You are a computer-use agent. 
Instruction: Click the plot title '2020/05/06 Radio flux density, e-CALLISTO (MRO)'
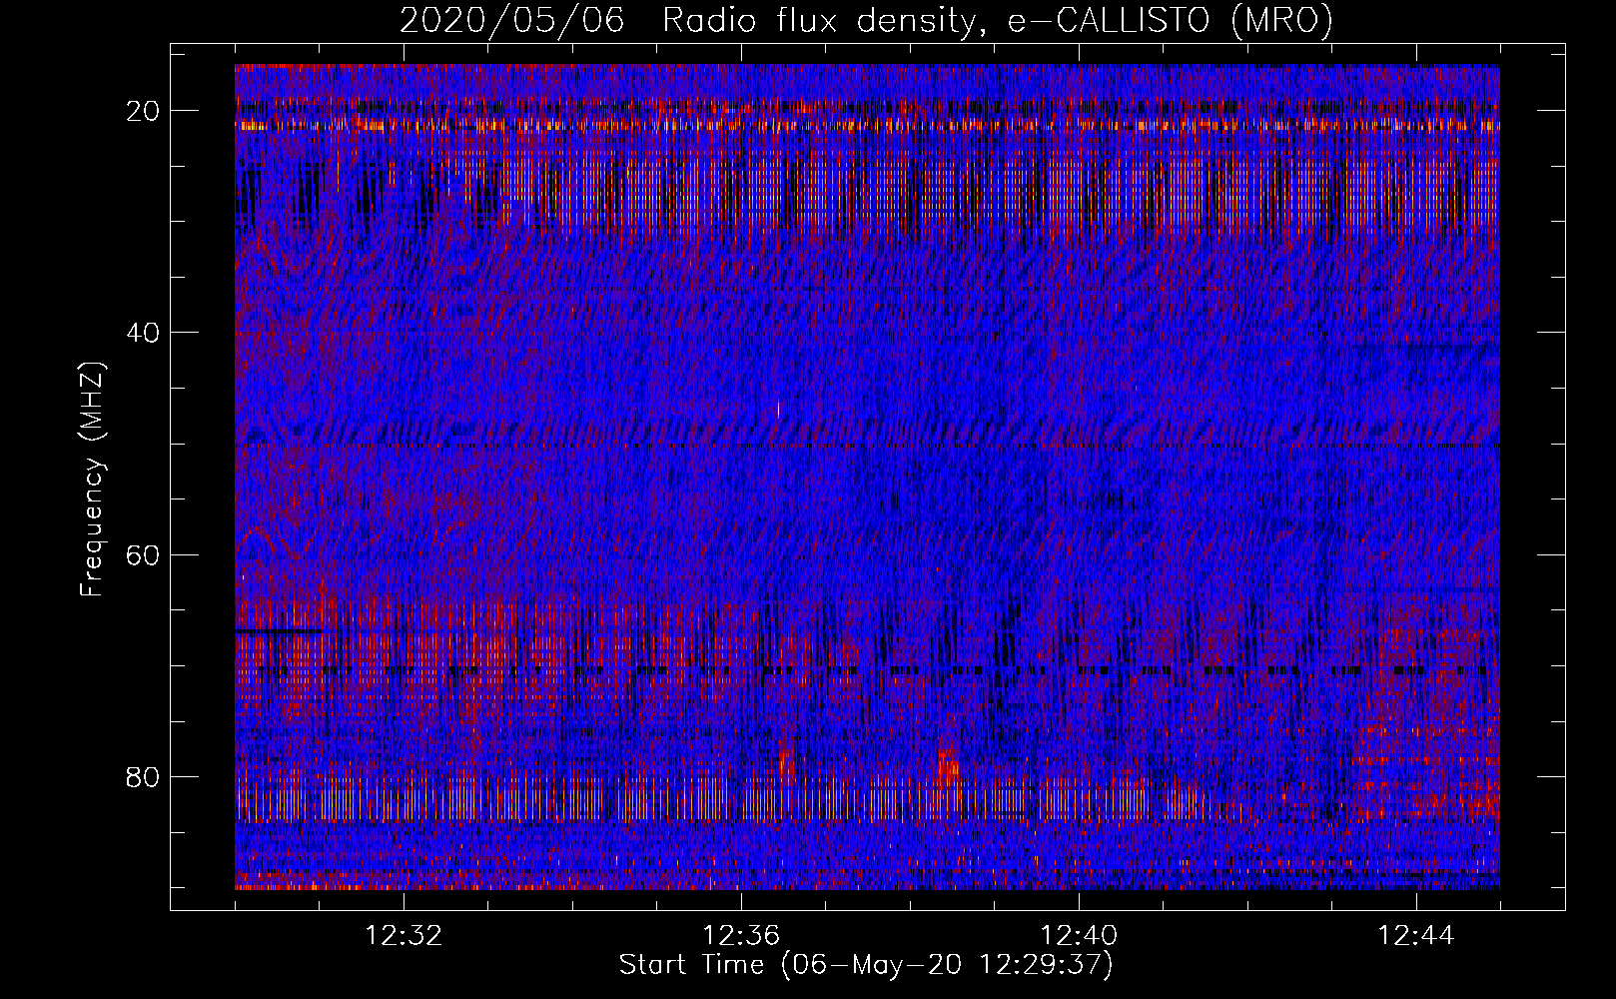(866, 20)
